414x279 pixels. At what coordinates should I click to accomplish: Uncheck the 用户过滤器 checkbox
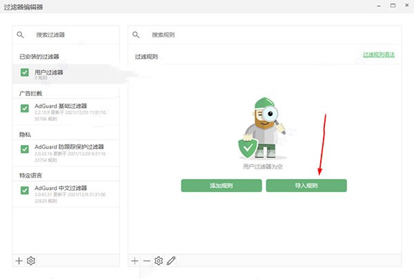click(25, 72)
